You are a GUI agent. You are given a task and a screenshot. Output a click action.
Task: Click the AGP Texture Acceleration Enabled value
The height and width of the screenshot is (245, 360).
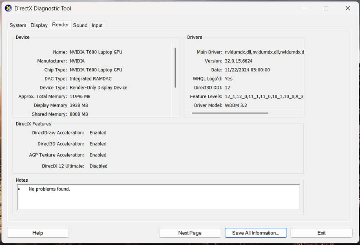pos(98,155)
